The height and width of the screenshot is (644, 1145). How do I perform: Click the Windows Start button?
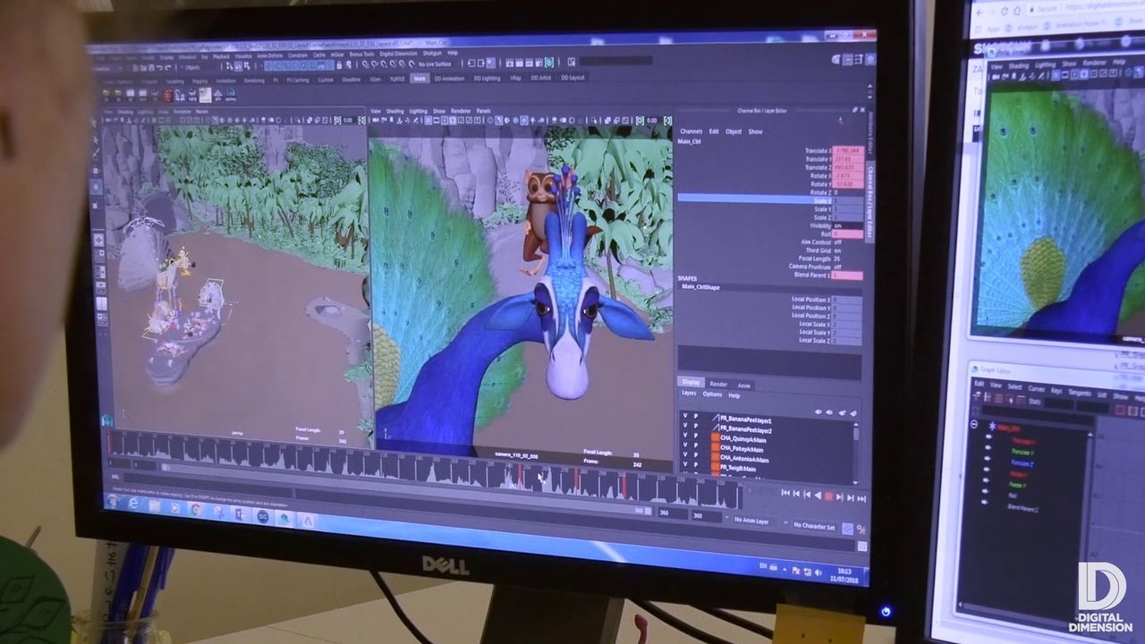112,501
